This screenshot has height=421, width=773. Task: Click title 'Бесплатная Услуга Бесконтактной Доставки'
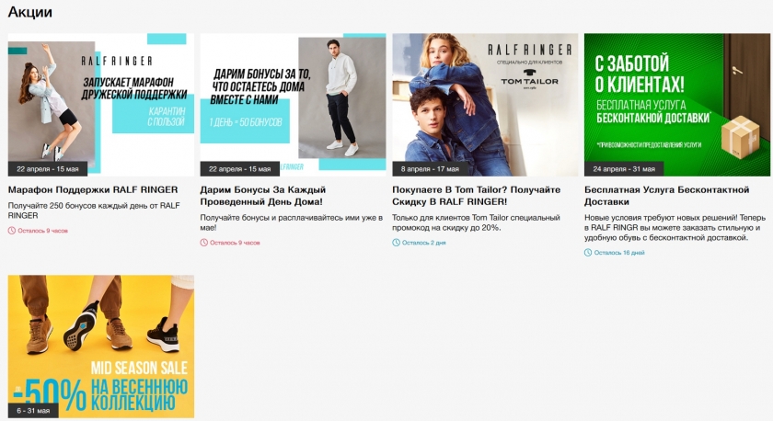(666, 196)
